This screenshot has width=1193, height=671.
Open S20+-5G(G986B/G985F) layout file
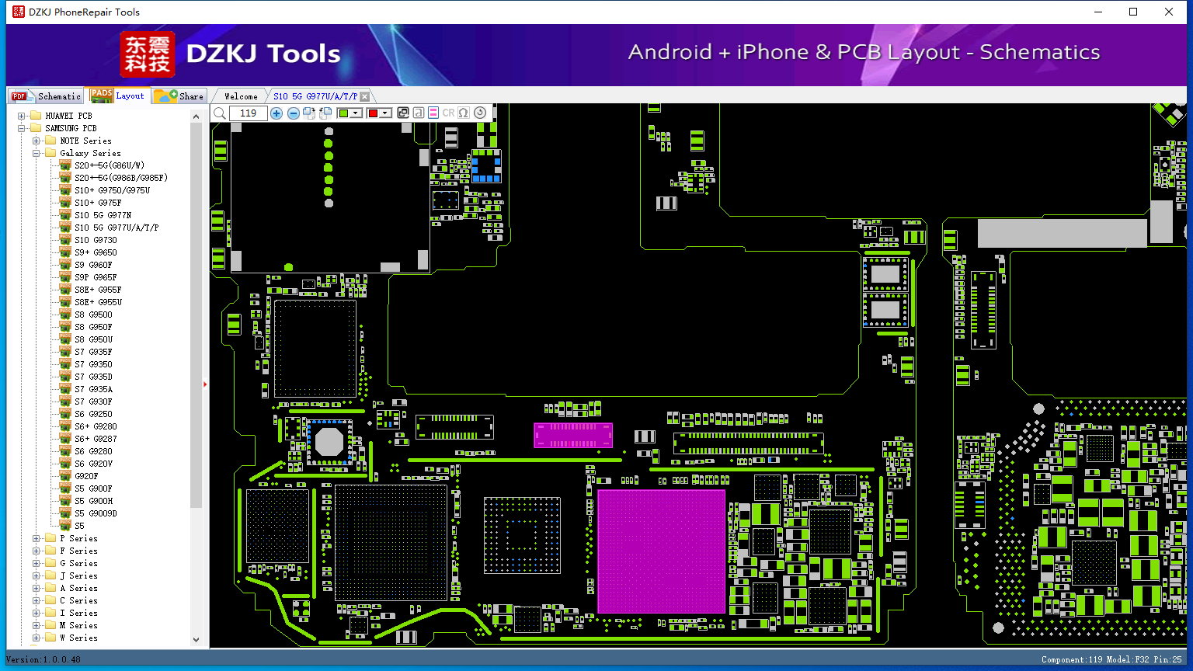click(121, 178)
